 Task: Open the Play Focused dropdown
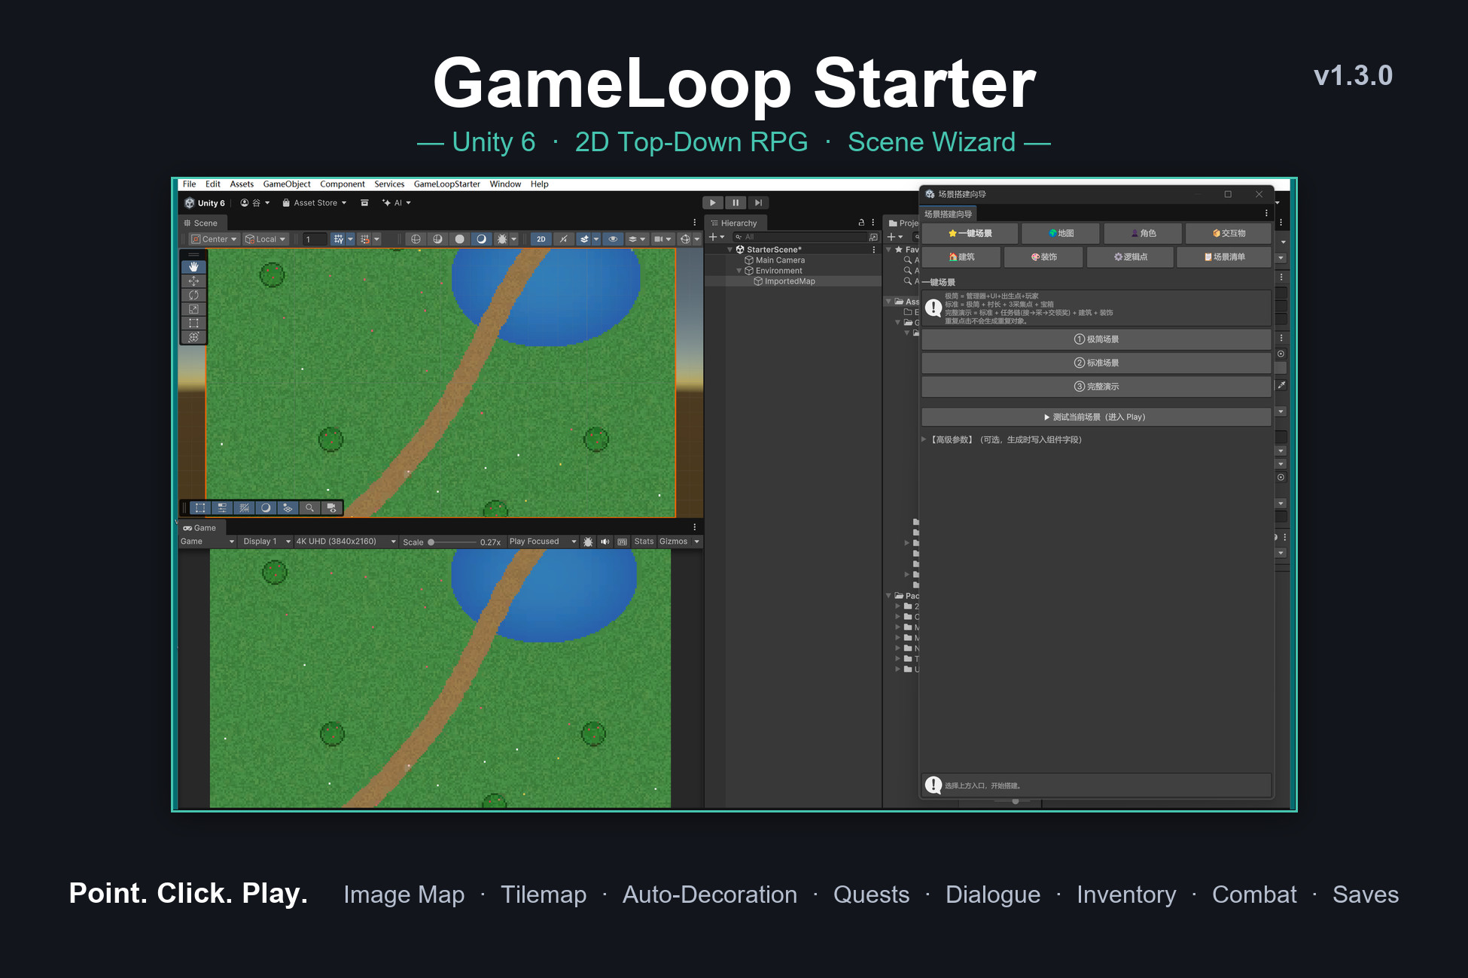[x=543, y=542]
